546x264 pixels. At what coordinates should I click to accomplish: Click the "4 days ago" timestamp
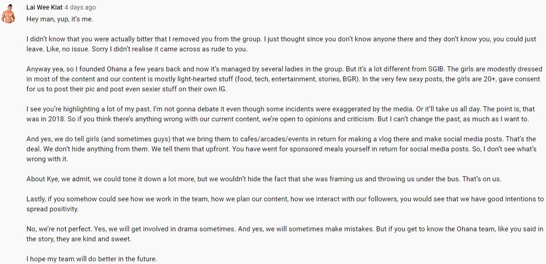tap(80, 8)
